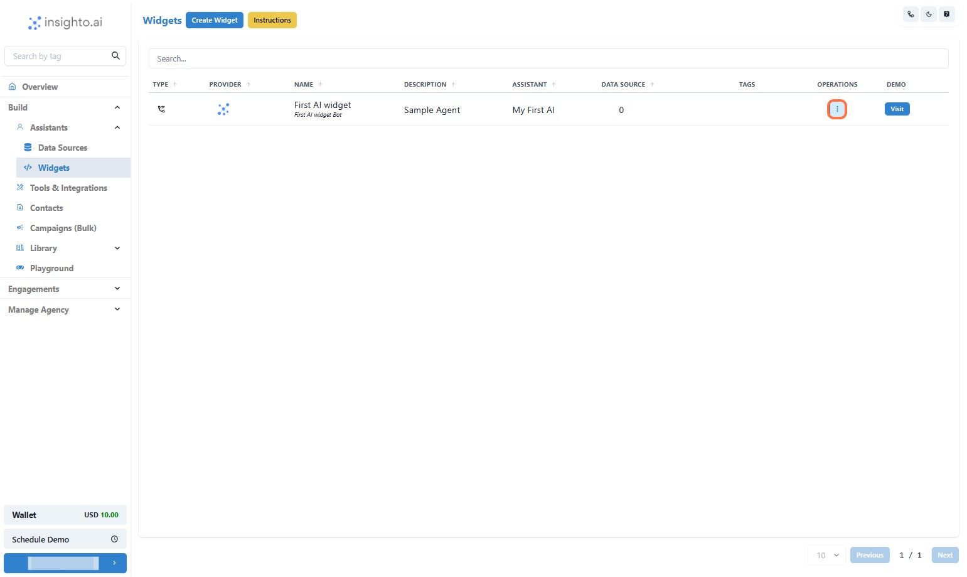Click 'Sample Agent' description cell

coord(432,110)
